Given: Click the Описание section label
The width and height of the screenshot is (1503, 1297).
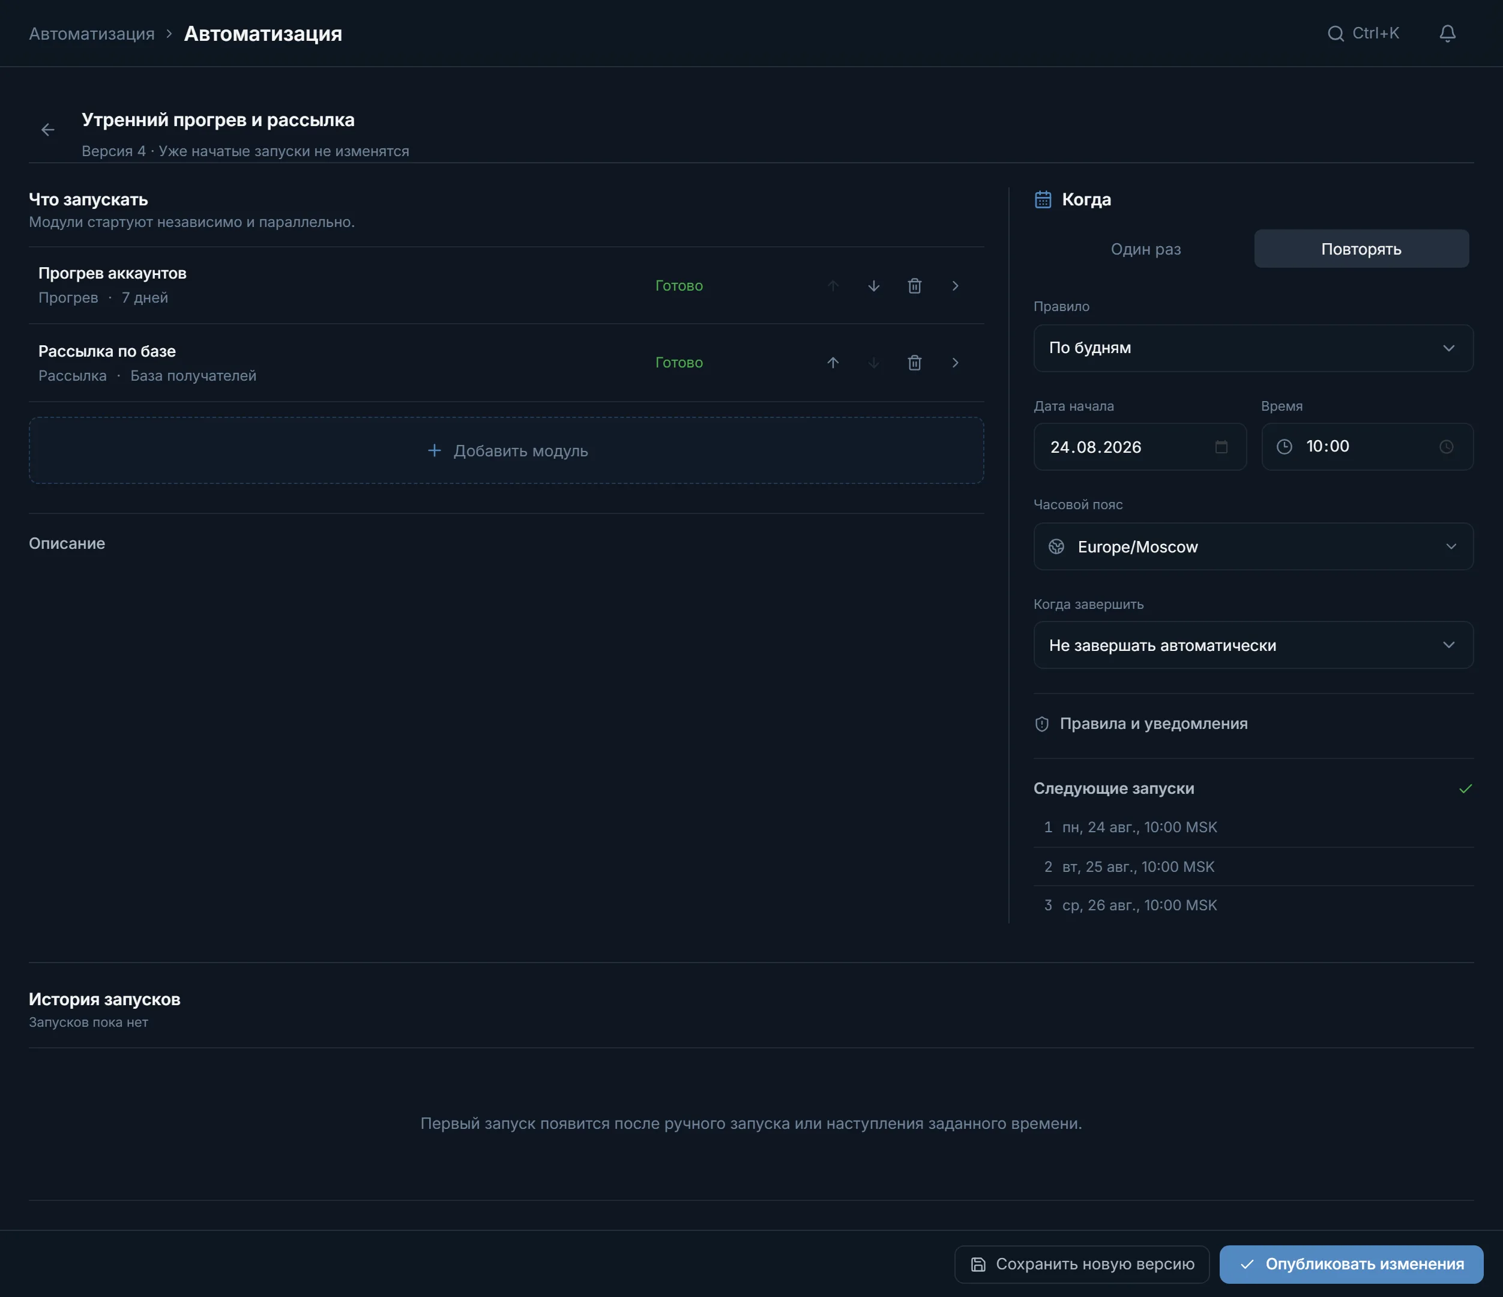Looking at the screenshot, I should point(67,543).
